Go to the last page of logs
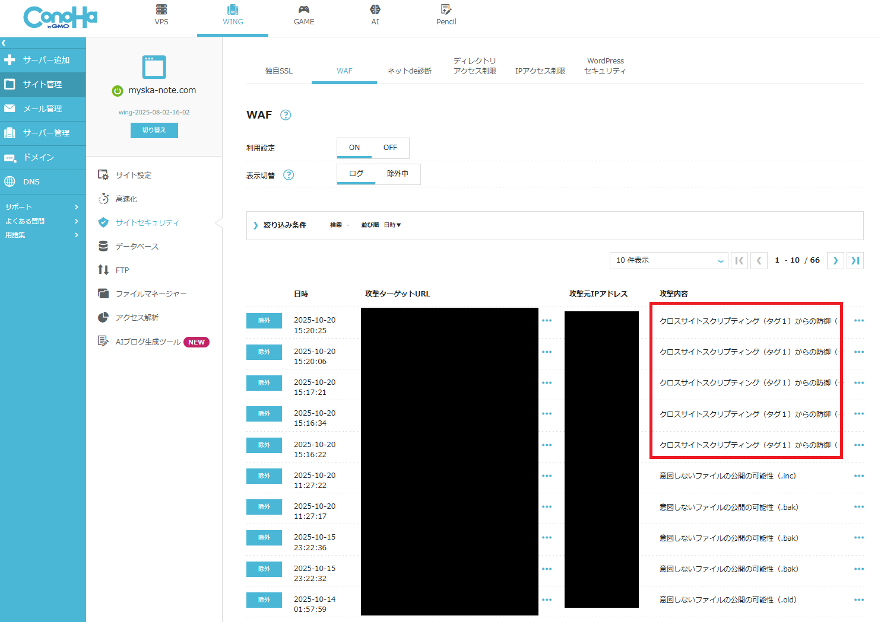Viewport: 881px width, 622px height. (855, 260)
